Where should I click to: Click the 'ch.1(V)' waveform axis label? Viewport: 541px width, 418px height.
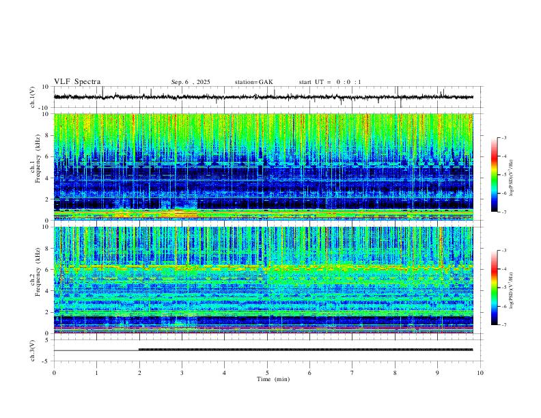(x=33, y=97)
